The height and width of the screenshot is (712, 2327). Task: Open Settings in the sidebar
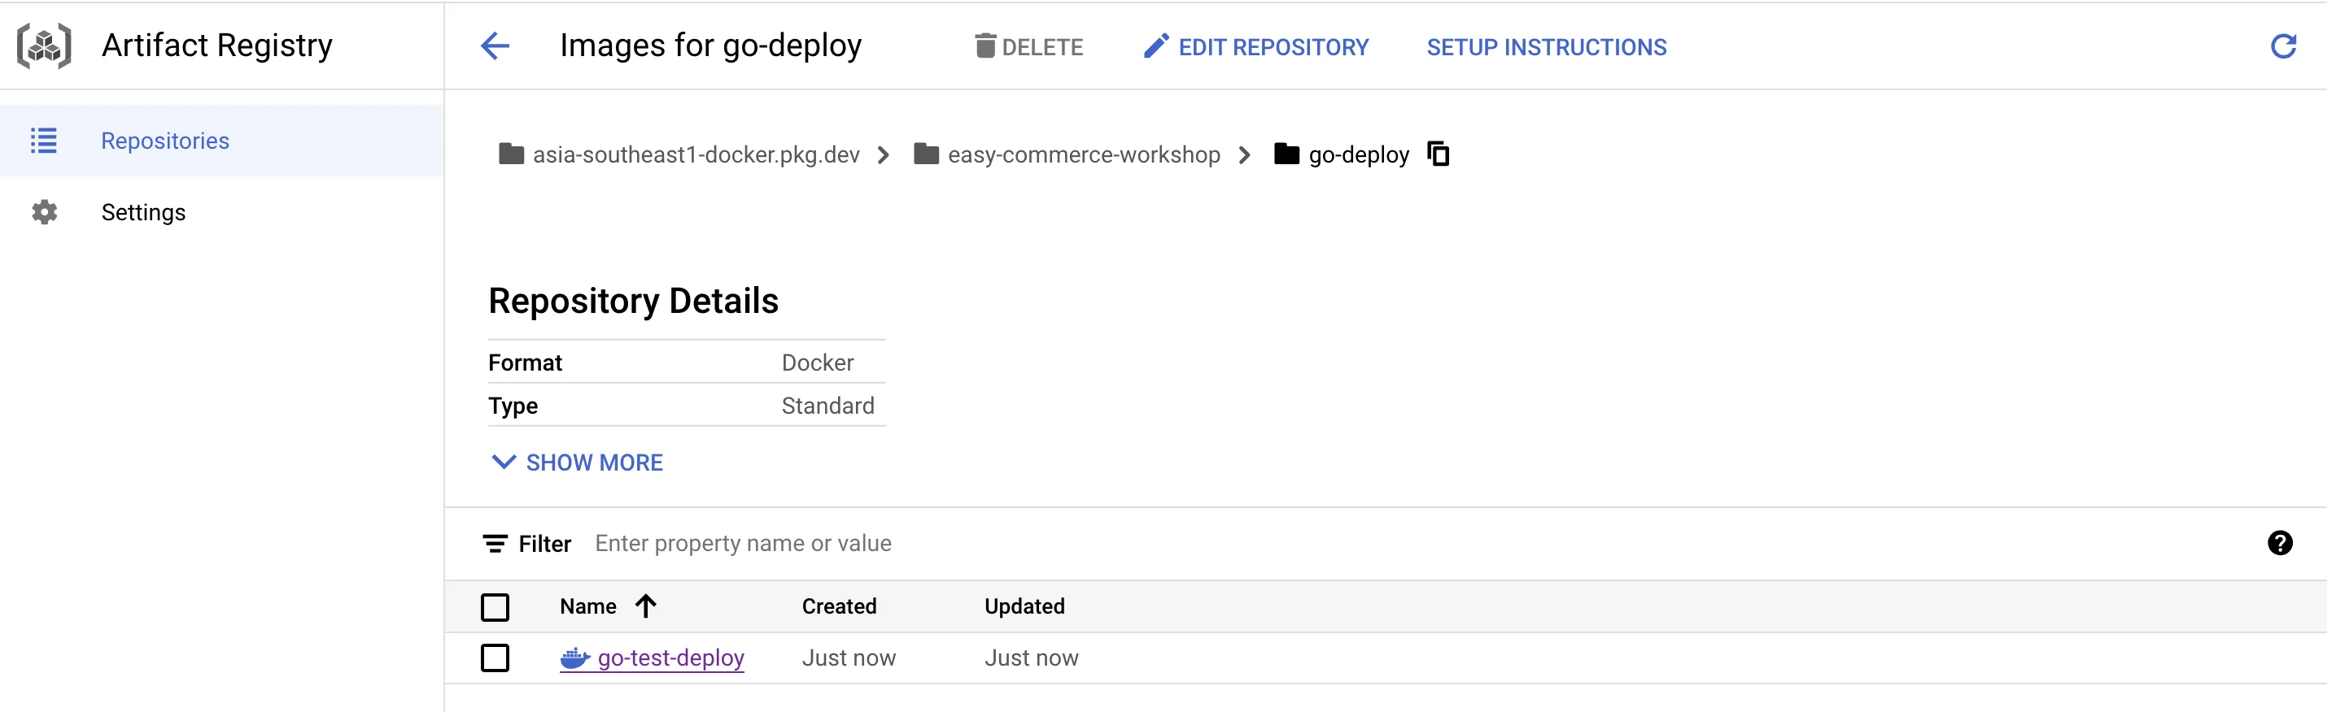tap(221, 212)
